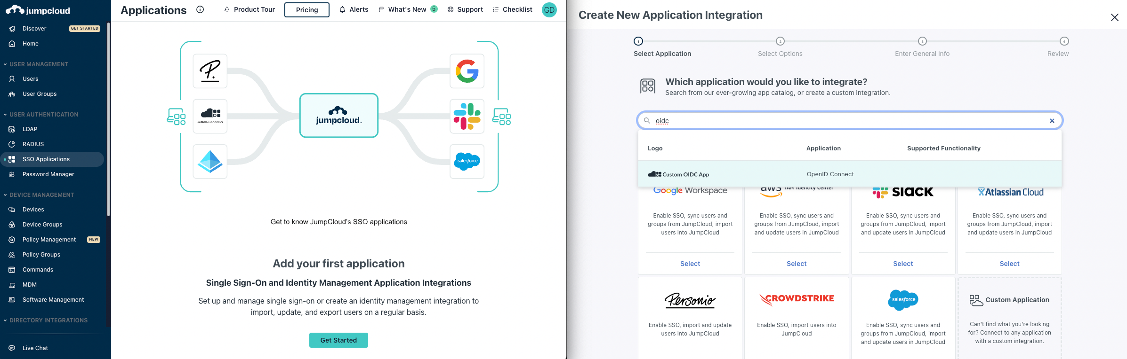Click the Personio application card
The image size is (1127, 359).
tap(690, 318)
